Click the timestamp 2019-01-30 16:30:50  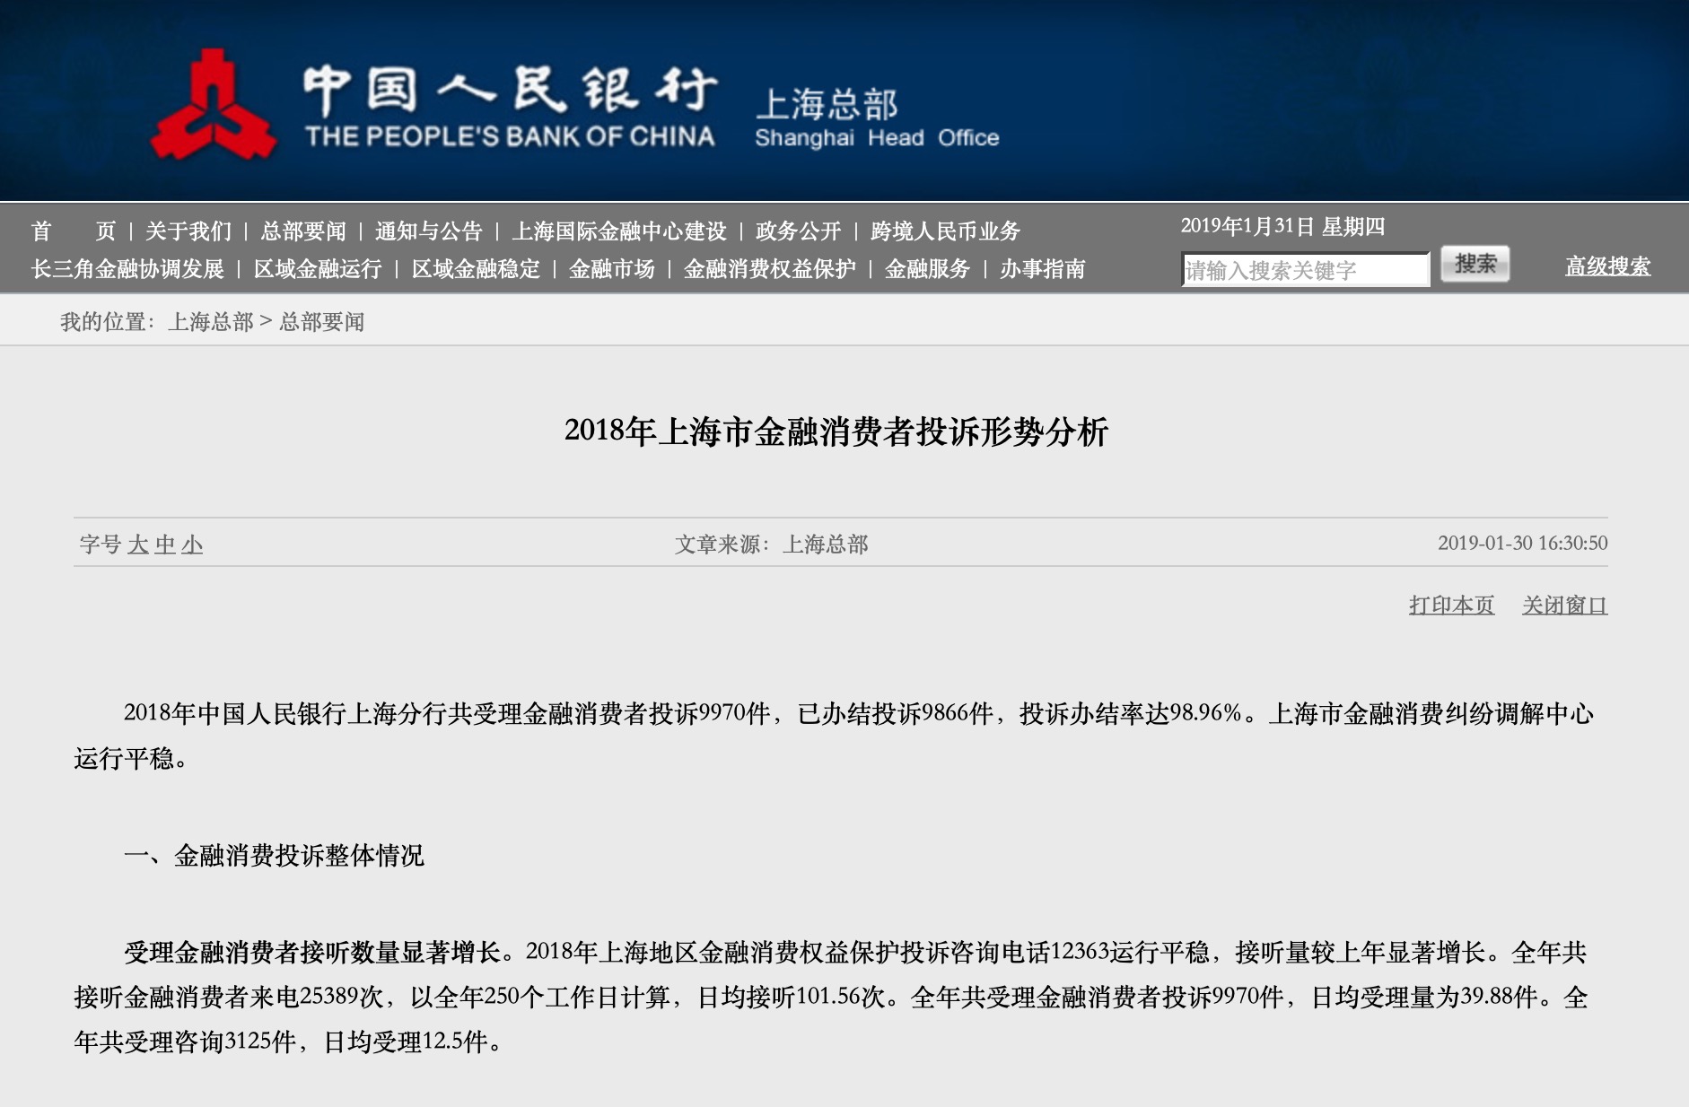[1523, 543]
